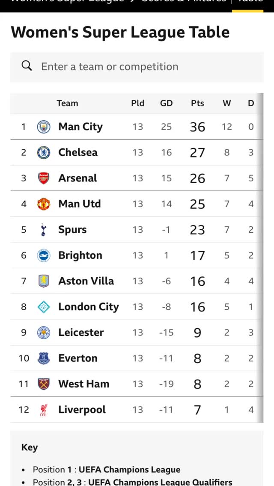Open the Aston Villa team page

pyautogui.click(x=86, y=281)
